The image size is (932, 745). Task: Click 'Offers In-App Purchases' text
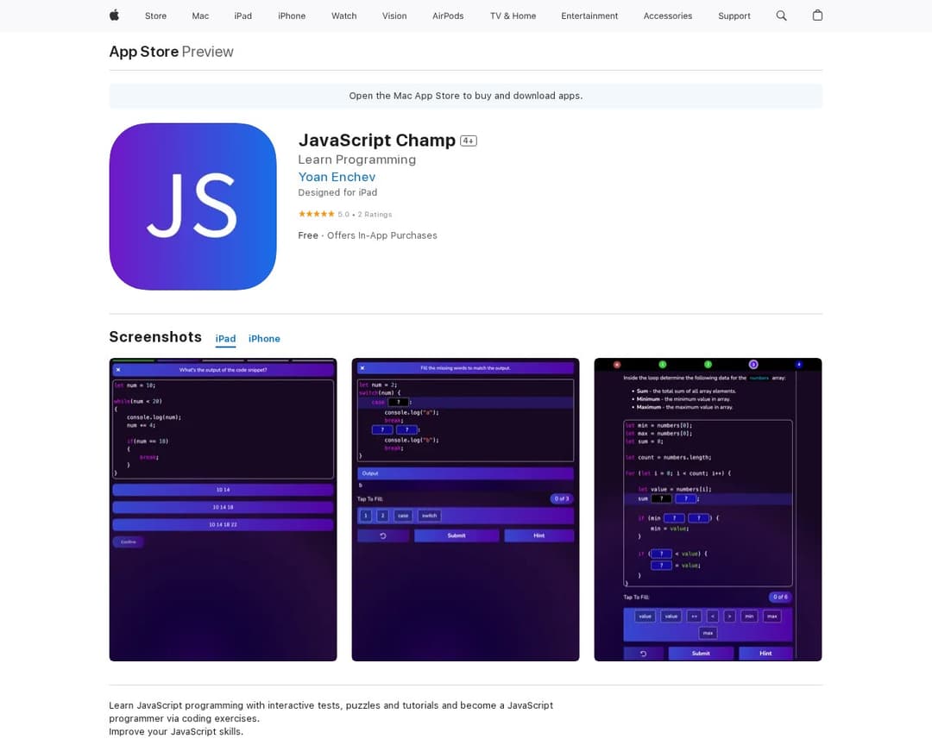(x=382, y=235)
